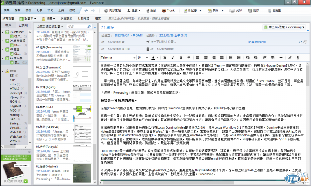Click the note sync status icon

pyautogui.click(x=300, y=42)
